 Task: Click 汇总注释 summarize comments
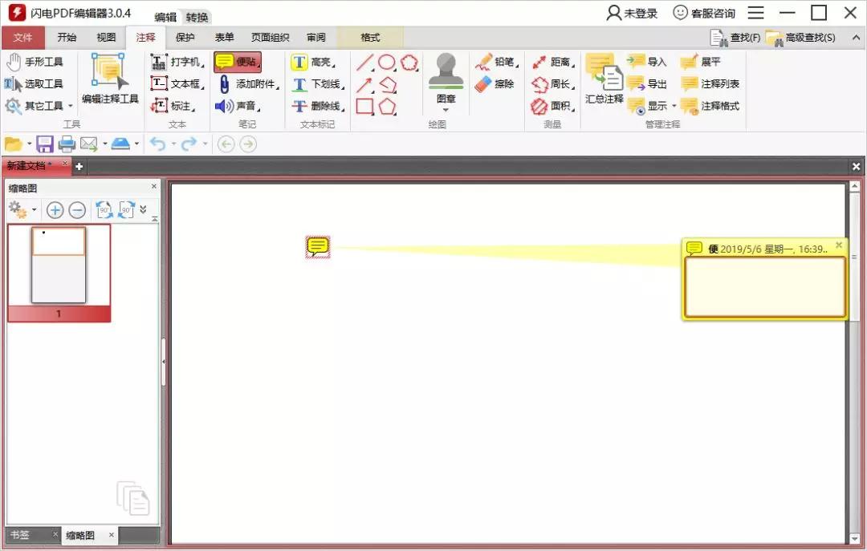[x=604, y=79]
